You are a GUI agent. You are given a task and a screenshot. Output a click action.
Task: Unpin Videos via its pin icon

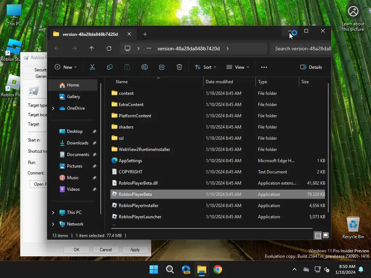[x=95, y=189]
